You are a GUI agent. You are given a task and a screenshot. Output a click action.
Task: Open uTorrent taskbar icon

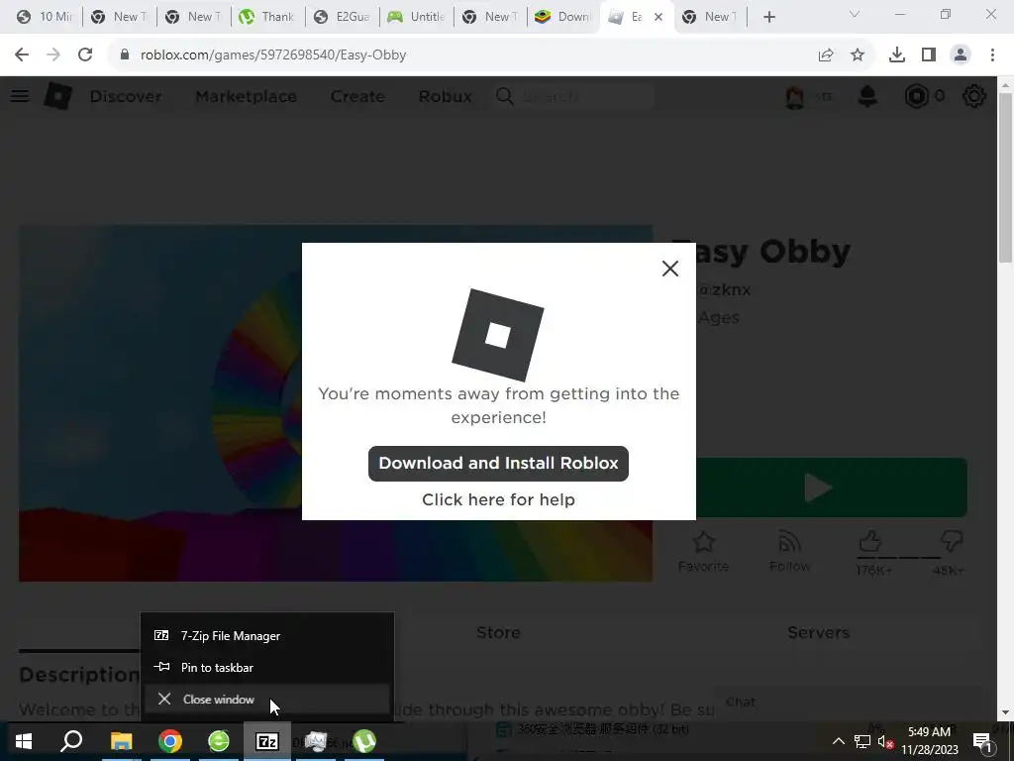364,741
